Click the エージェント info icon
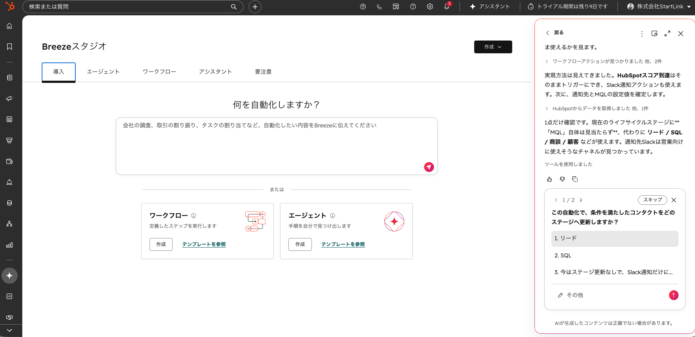 (333, 216)
